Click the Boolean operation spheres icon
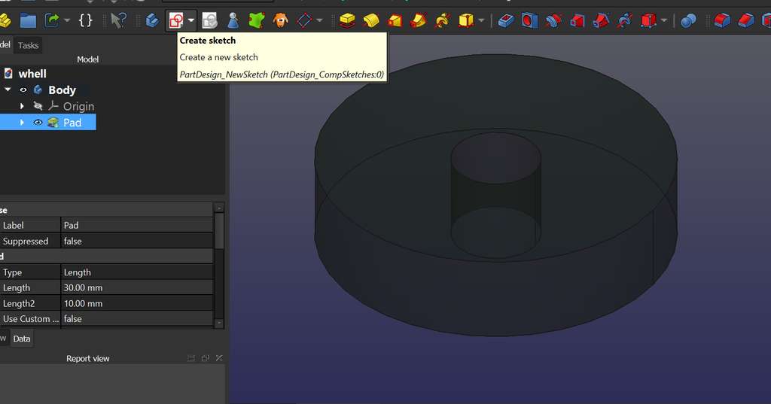The height and width of the screenshot is (404, 771). pos(688,20)
